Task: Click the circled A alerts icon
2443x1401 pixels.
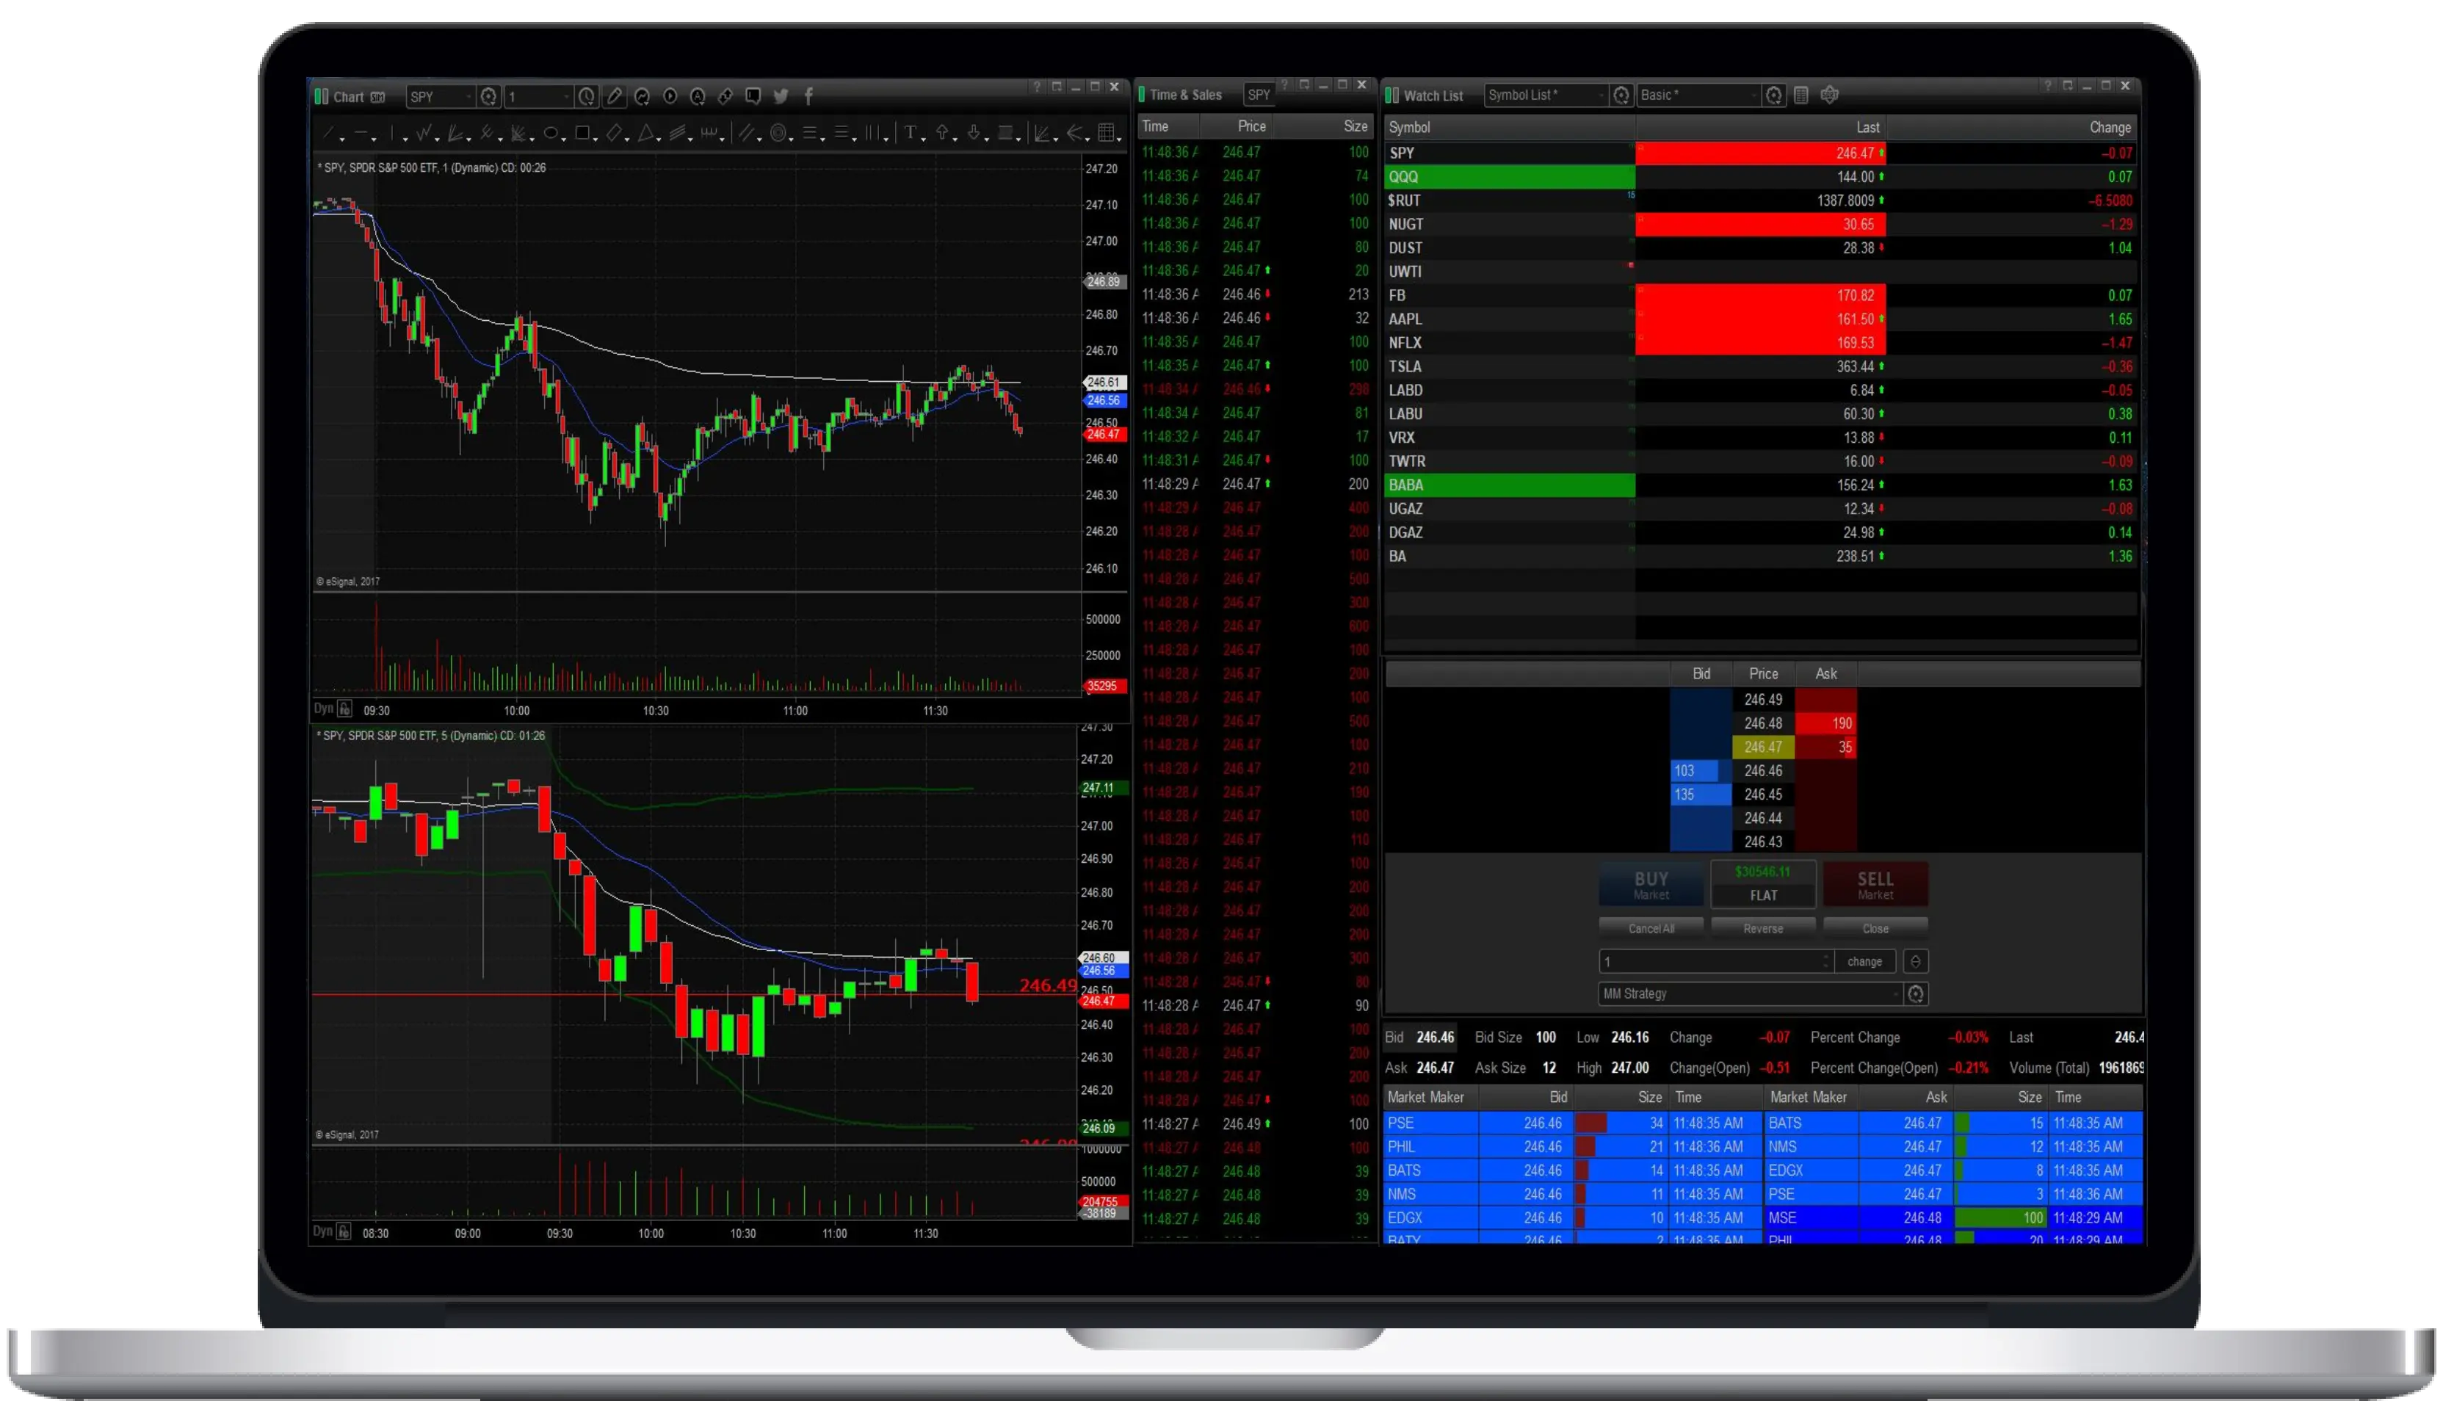Action: 698,96
